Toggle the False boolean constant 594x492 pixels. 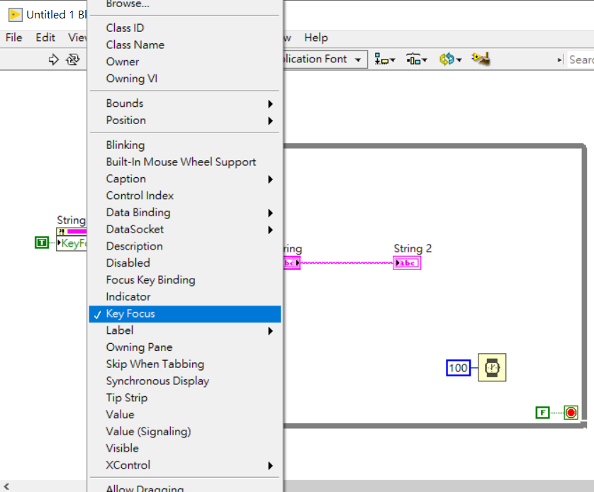542,412
